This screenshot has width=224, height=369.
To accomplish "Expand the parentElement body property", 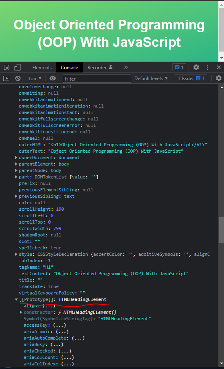I will point(16,164).
